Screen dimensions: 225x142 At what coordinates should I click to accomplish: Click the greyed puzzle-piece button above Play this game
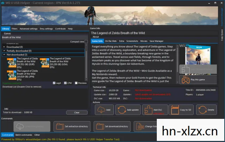[198, 69]
